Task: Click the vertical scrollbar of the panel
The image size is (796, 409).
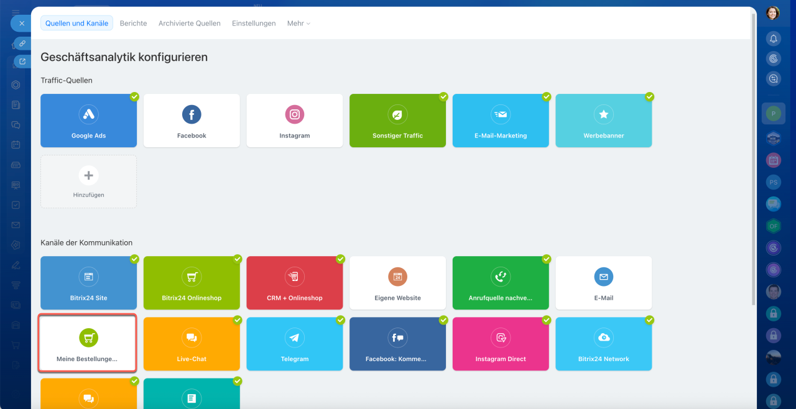Action: [x=754, y=159]
